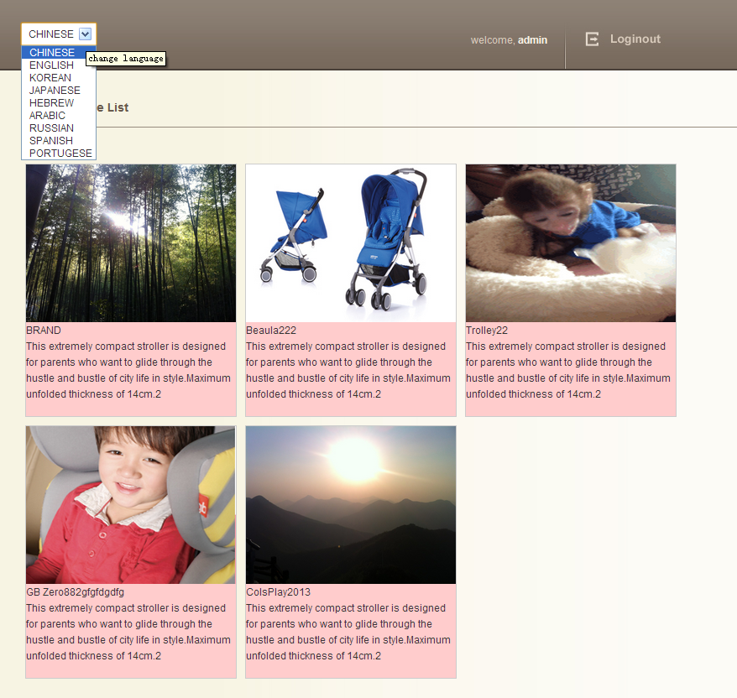Choose HEBREW language option

(59, 103)
